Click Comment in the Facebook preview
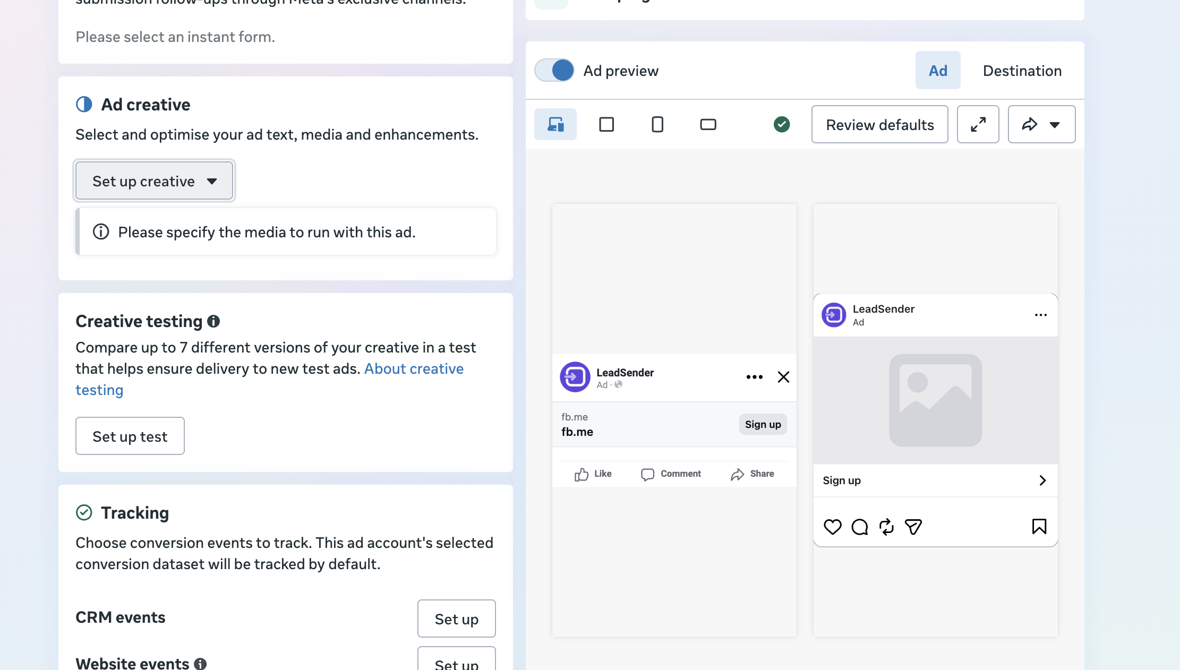Viewport: 1180px width, 670px height. coord(671,474)
